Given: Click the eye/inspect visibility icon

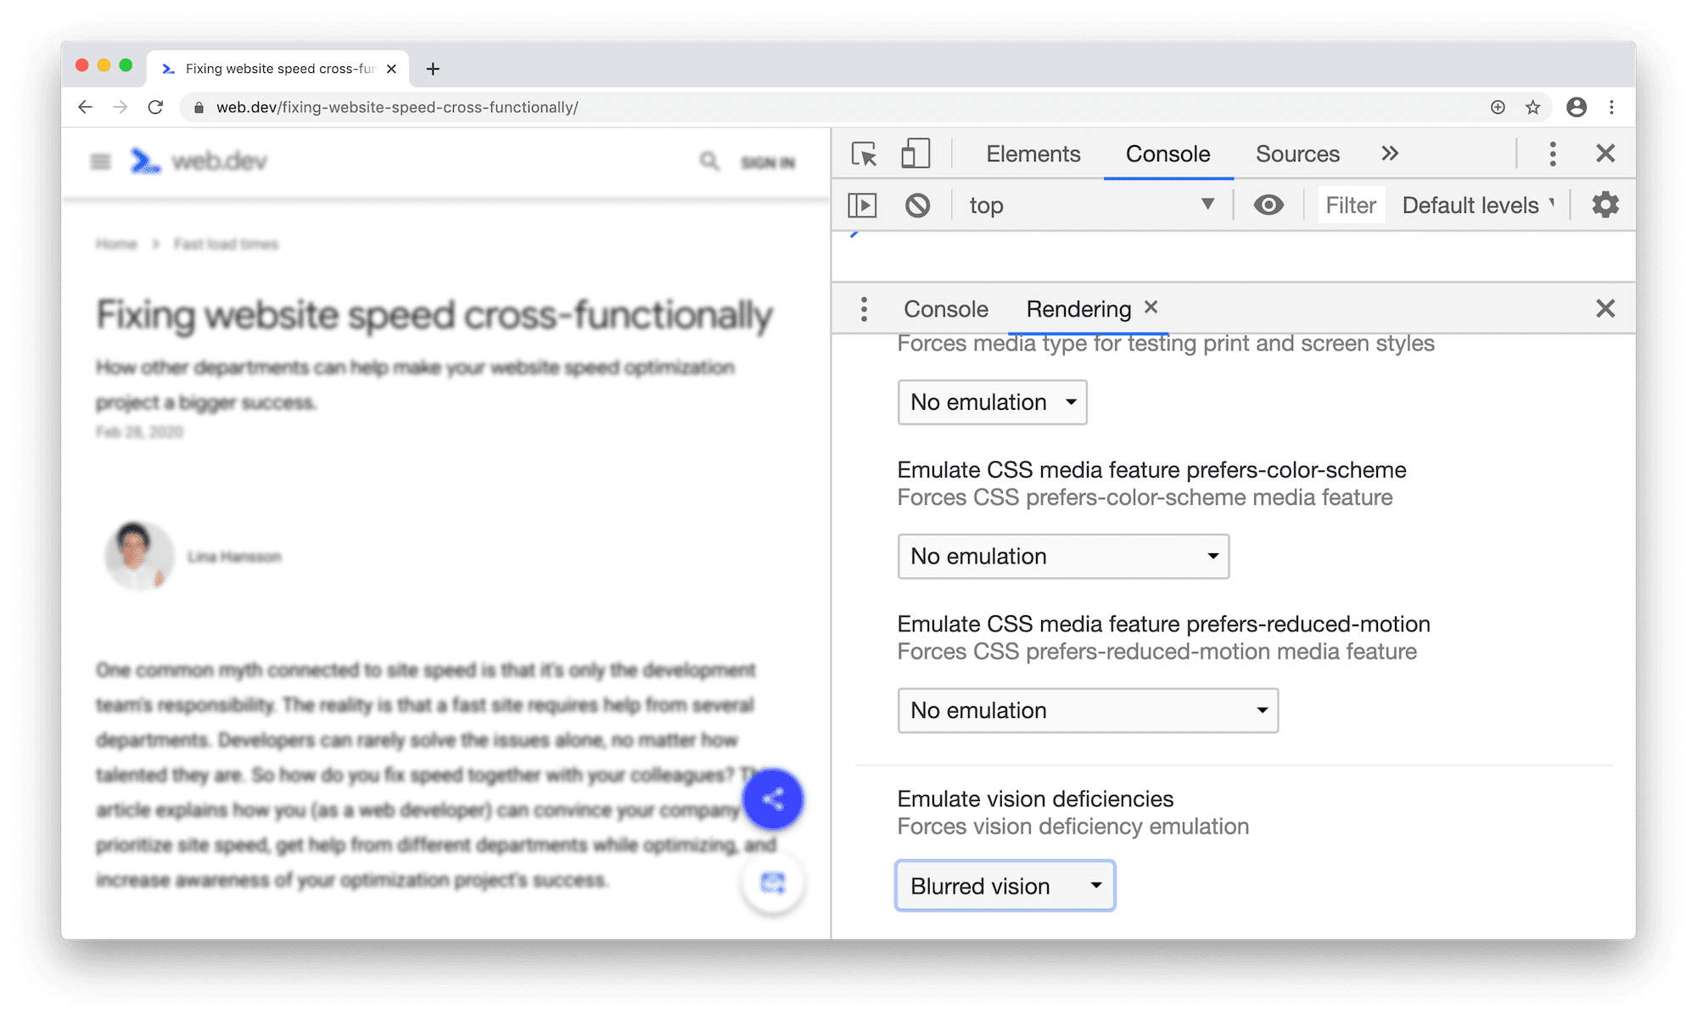Looking at the screenshot, I should (1269, 204).
